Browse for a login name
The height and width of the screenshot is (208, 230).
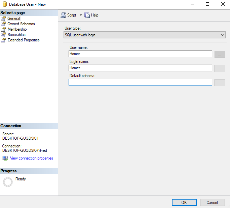click(220, 68)
